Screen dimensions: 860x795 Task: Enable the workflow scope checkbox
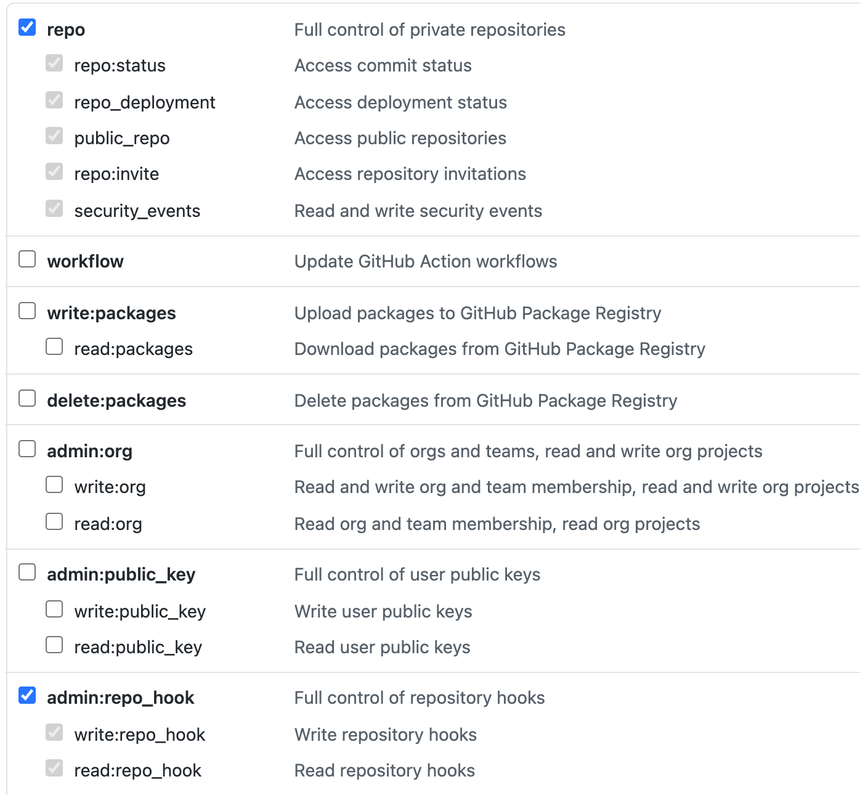click(27, 259)
